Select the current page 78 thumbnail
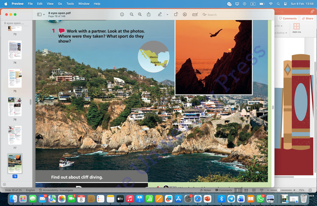317x206 pixels. [15, 163]
